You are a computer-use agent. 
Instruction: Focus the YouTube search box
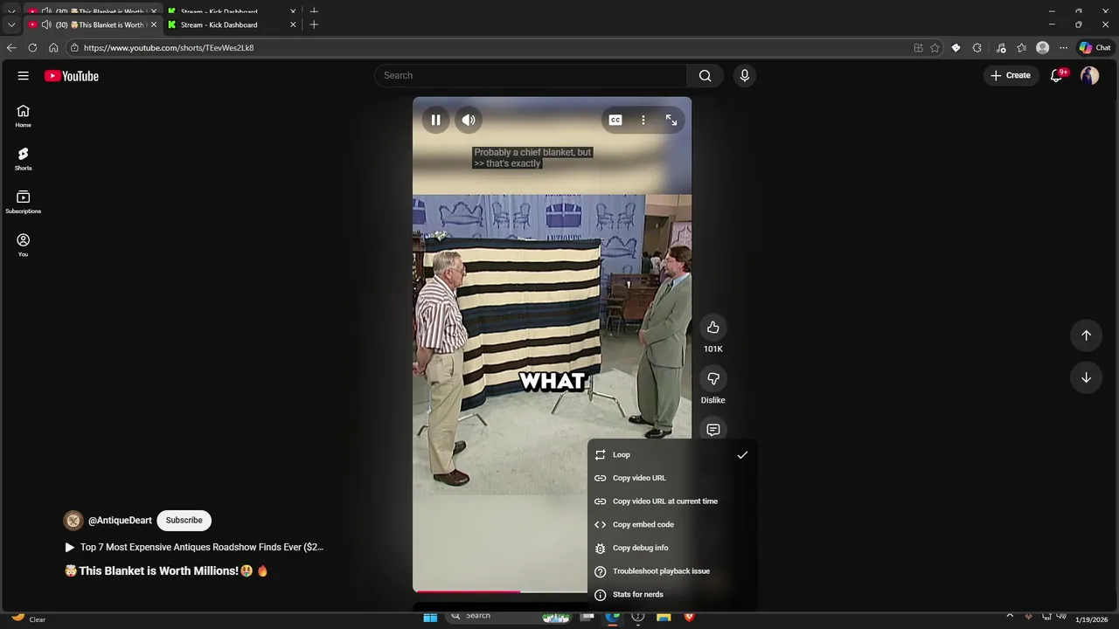531,76
